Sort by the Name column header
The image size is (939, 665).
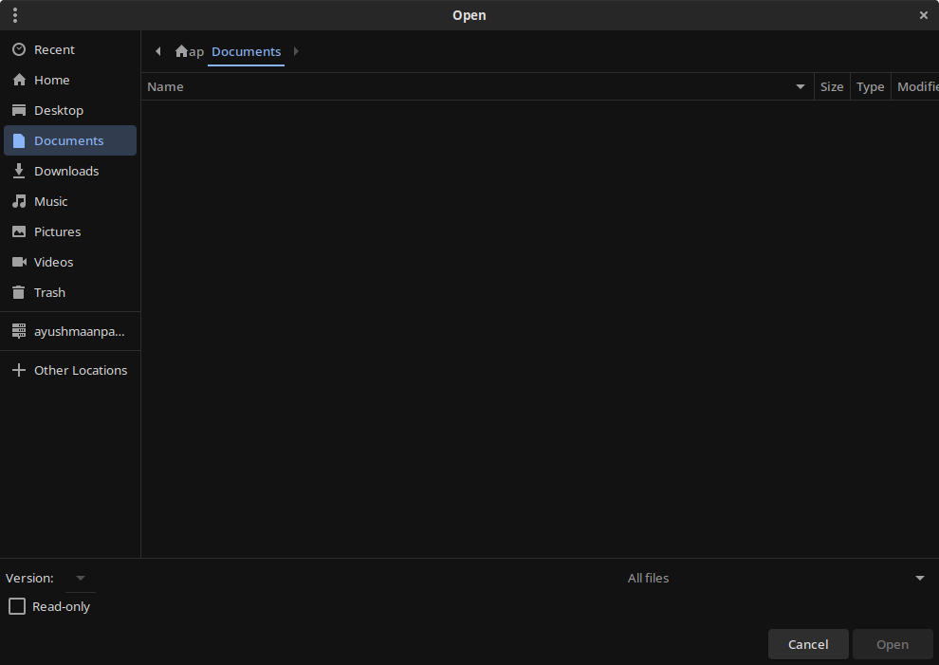(477, 87)
